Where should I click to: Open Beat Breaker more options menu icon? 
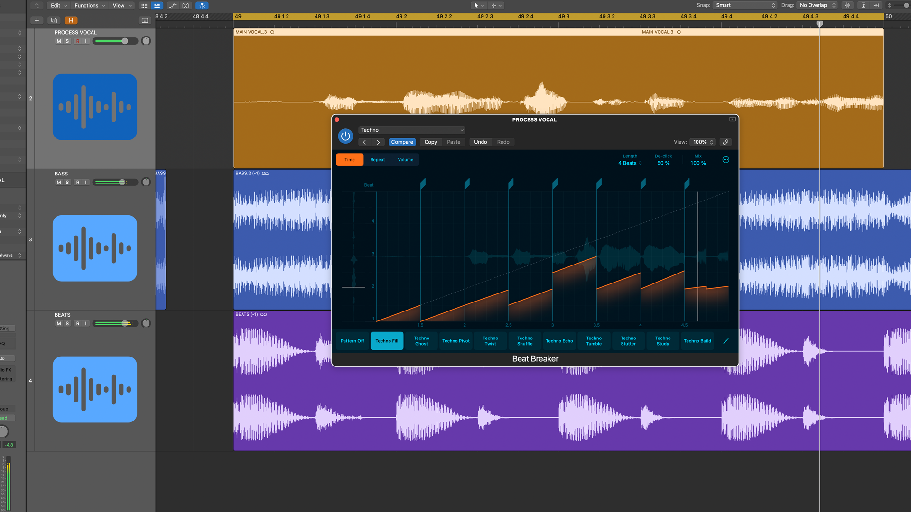[x=726, y=160]
